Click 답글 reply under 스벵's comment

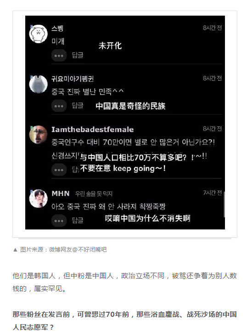point(78,55)
